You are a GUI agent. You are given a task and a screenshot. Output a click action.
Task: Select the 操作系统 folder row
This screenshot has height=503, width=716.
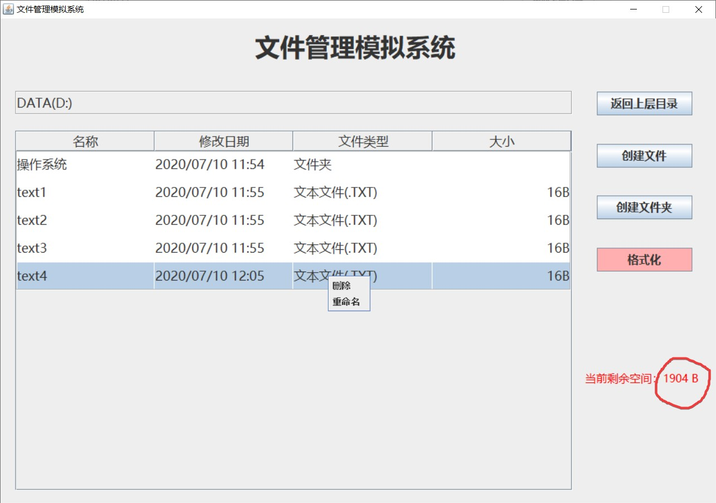tap(293, 165)
